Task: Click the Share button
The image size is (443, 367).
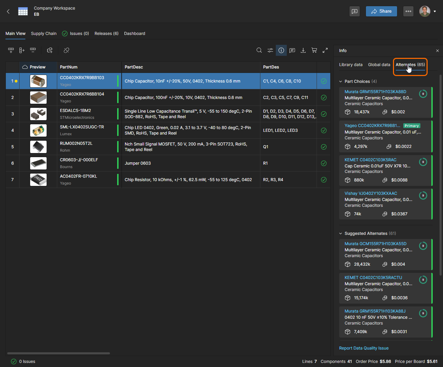Action: (381, 11)
